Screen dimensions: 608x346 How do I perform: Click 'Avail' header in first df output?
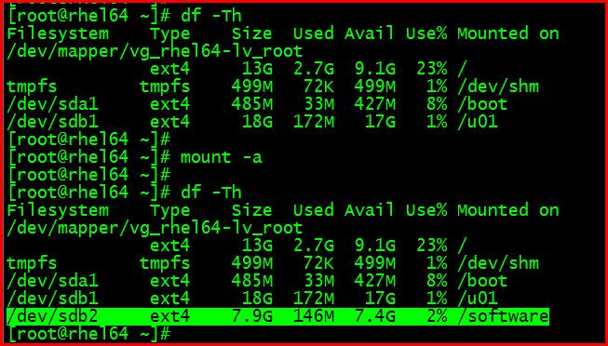[x=369, y=33]
